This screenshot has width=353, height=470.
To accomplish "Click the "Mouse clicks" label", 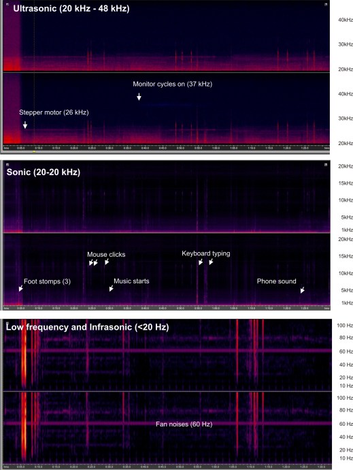I will point(106,255).
